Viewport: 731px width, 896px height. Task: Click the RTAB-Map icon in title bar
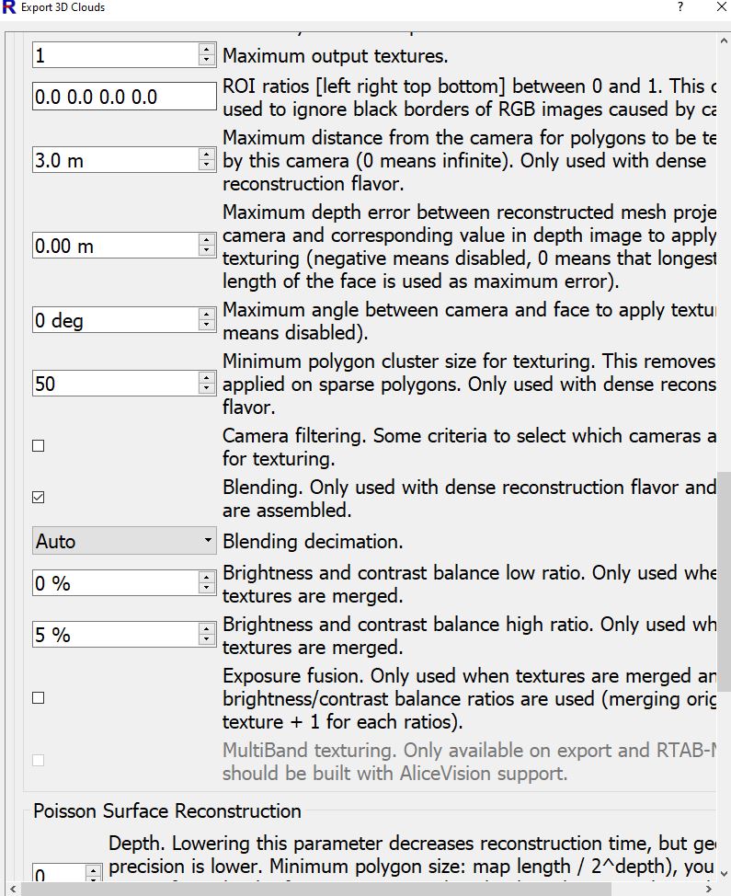click(x=8, y=7)
